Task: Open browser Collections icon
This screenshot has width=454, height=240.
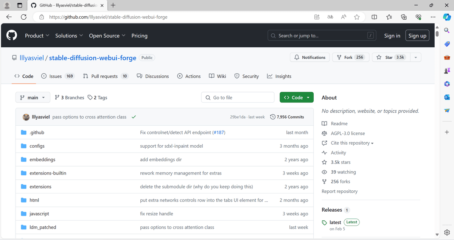Action: tap(404, 17)
